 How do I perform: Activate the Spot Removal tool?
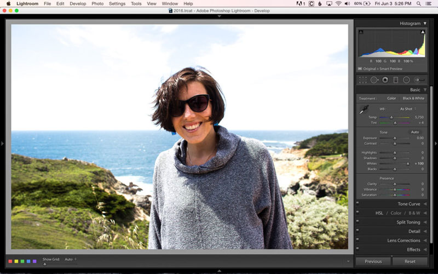[374, 80]
